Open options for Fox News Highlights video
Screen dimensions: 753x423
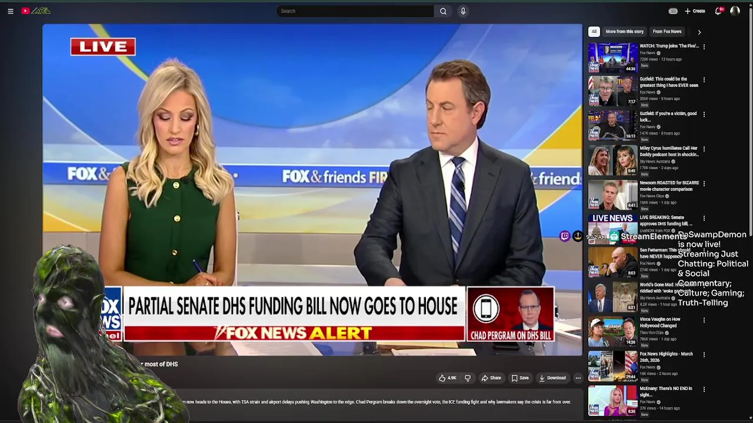coord(704,354)
